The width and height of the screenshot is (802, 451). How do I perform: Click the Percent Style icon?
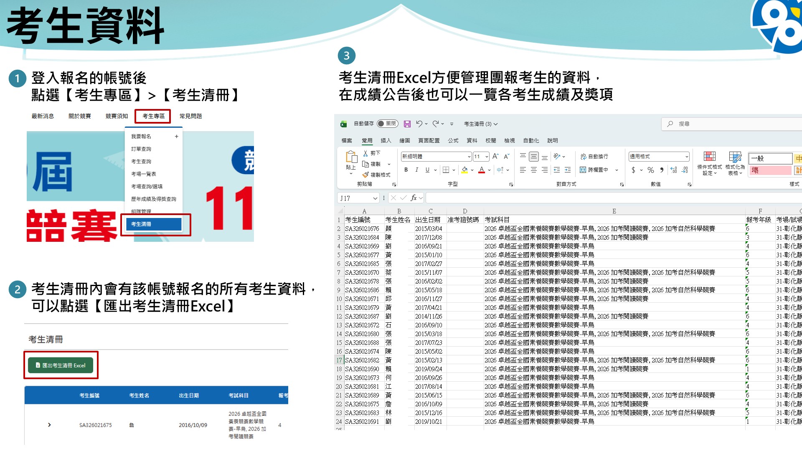click(651, 170)
